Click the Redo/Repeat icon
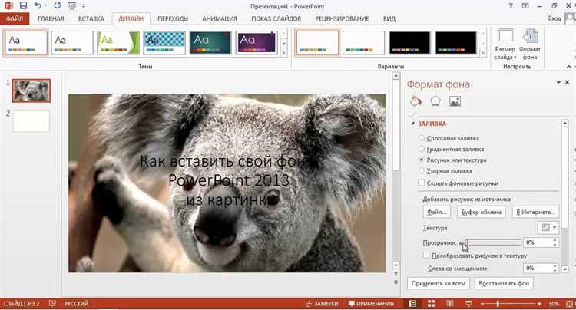This screenshot has width=576, height=310. pos(57,5)
